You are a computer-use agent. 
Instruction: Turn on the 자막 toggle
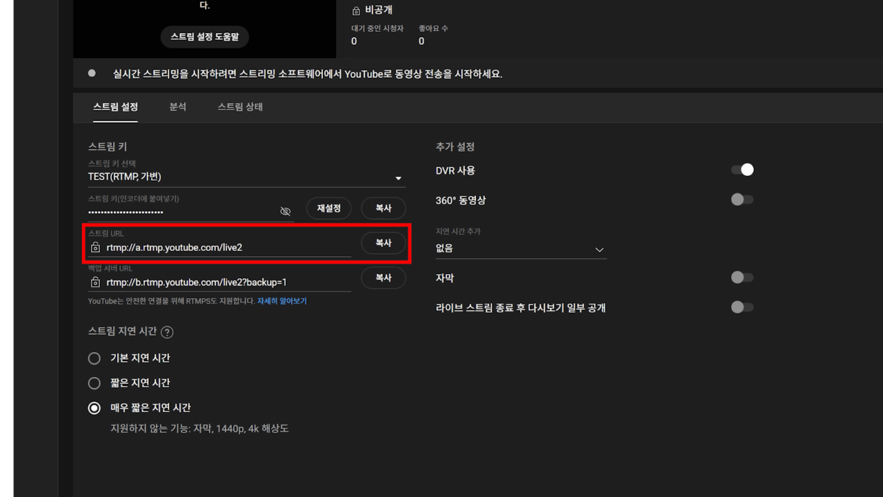(742, 277)
